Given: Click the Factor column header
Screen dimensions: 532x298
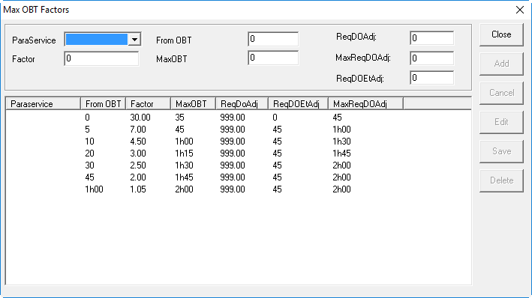Looking at the screenshot, I should [x=148, y=103].
